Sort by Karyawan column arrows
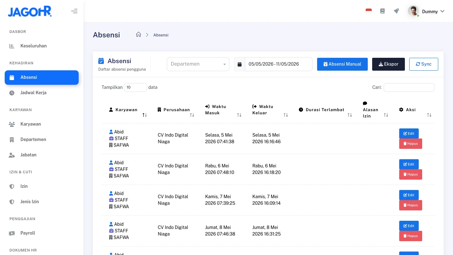The height and width of the screenshot is (255, 453). coord(145,115)
